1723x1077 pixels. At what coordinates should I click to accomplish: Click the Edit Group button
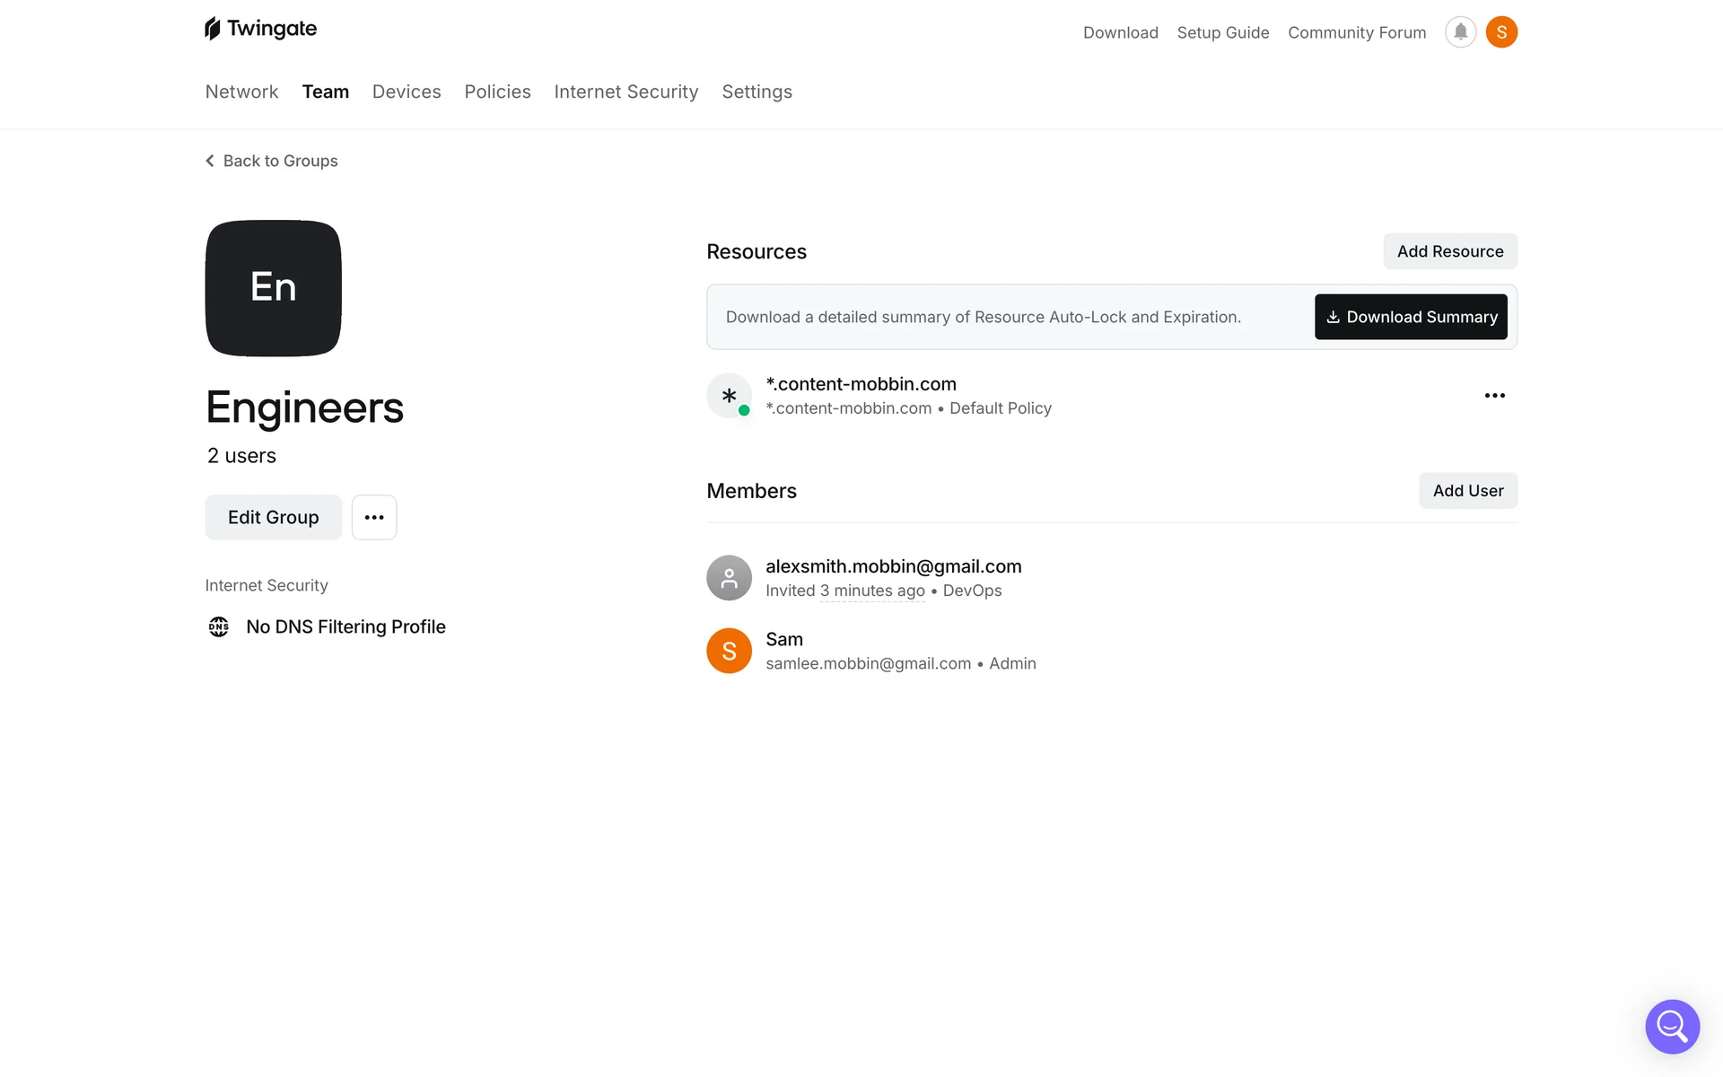(x=274, y=517)
